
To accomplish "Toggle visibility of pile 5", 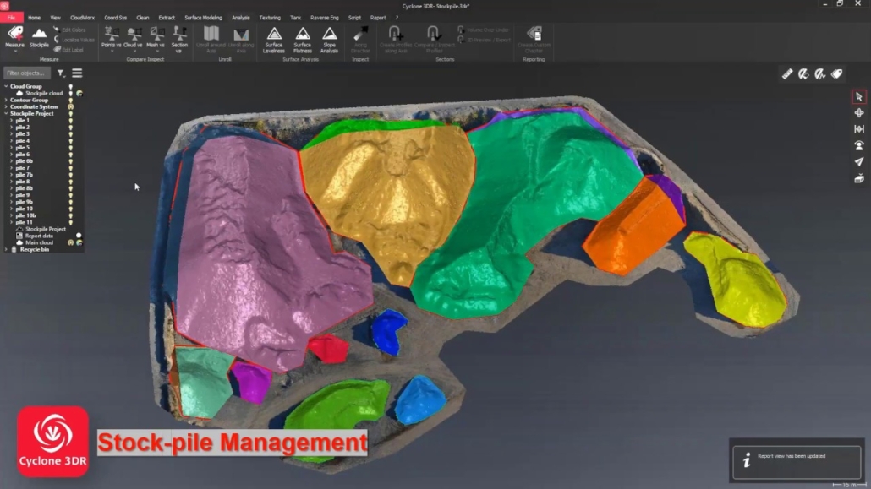I will point(71,149).
